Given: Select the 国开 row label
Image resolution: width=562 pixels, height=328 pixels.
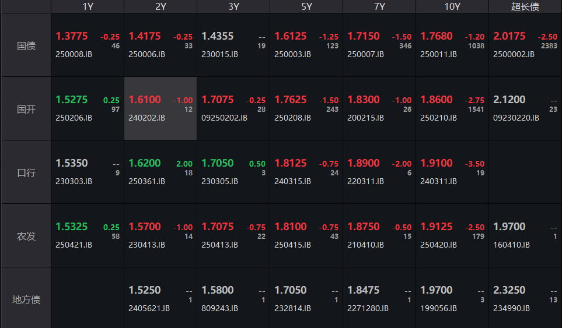Looking at the screenshot, I should coord(26,109).
